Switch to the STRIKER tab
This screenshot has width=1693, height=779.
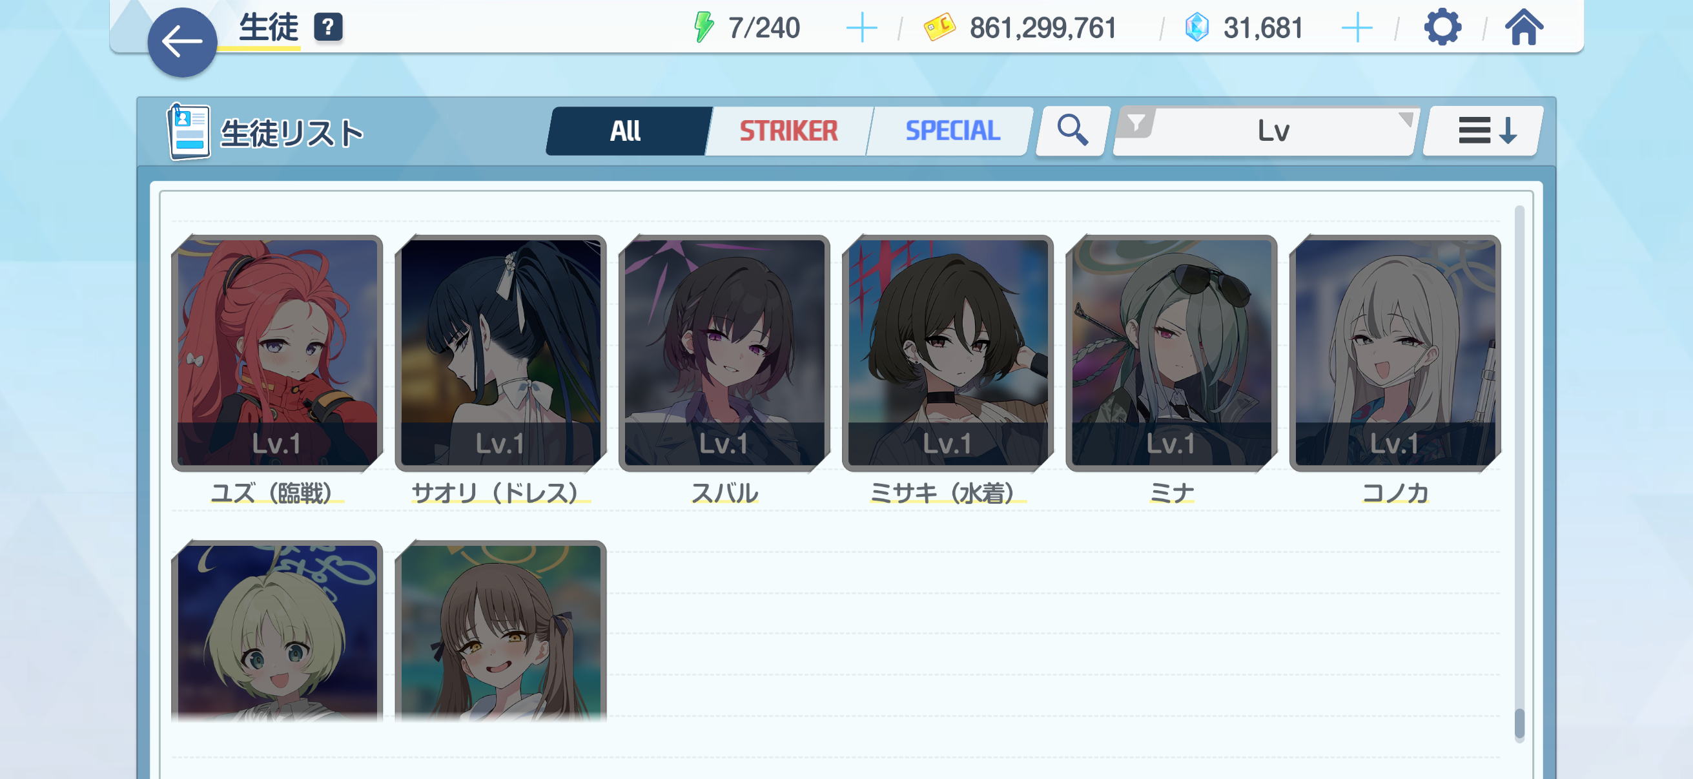coord(788,130)
